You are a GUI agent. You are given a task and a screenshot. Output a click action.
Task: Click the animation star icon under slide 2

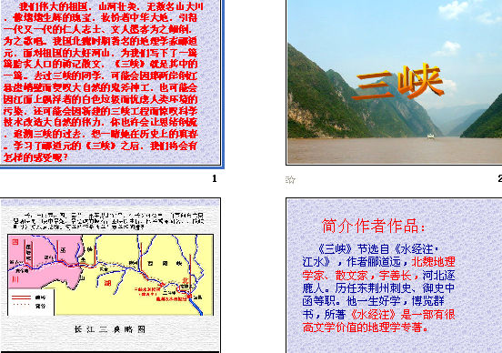290,180
